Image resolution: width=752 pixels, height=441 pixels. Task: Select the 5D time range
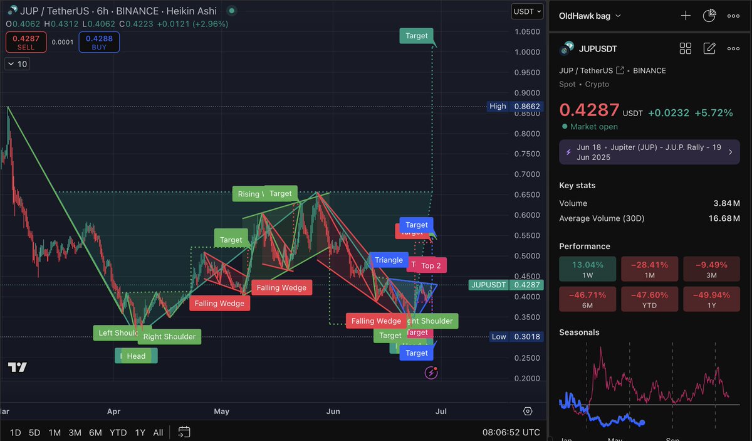point(34,432)
